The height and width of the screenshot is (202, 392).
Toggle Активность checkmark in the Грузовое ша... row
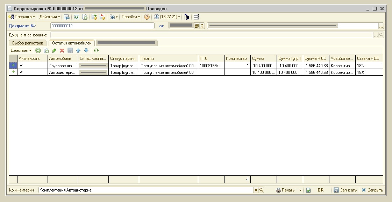click(21, 65)
